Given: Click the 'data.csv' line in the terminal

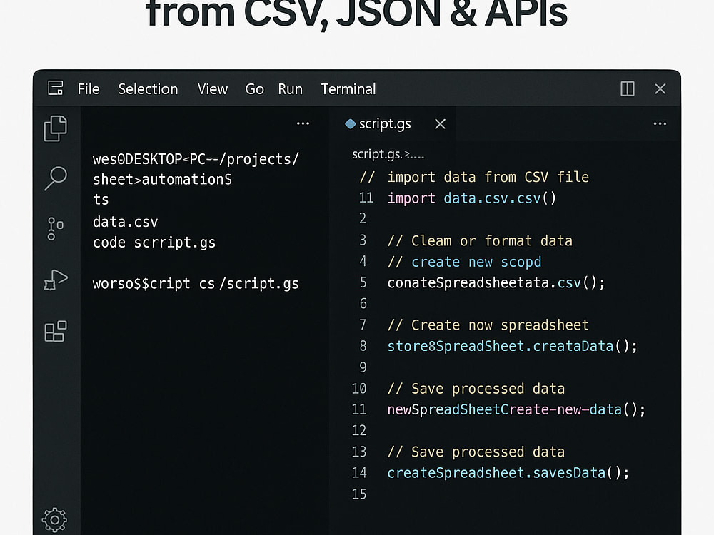Looking at the screenshot, I should 125,222.
